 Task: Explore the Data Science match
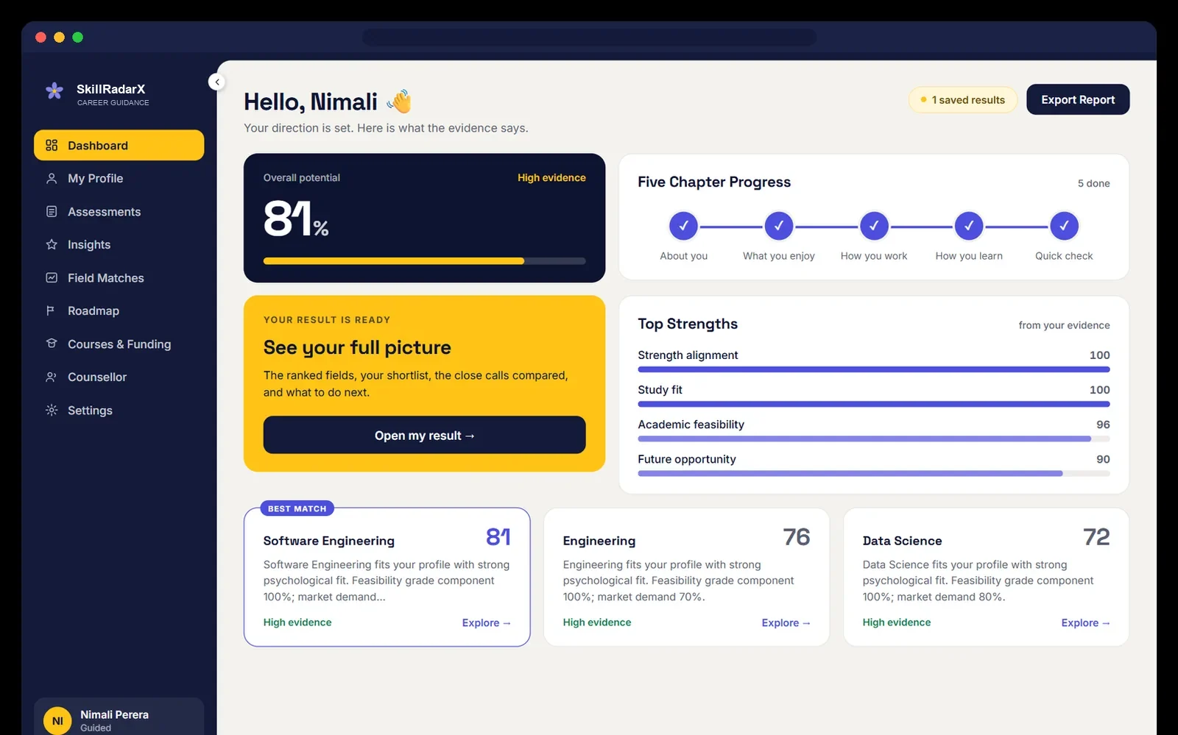click(1085, 622)
